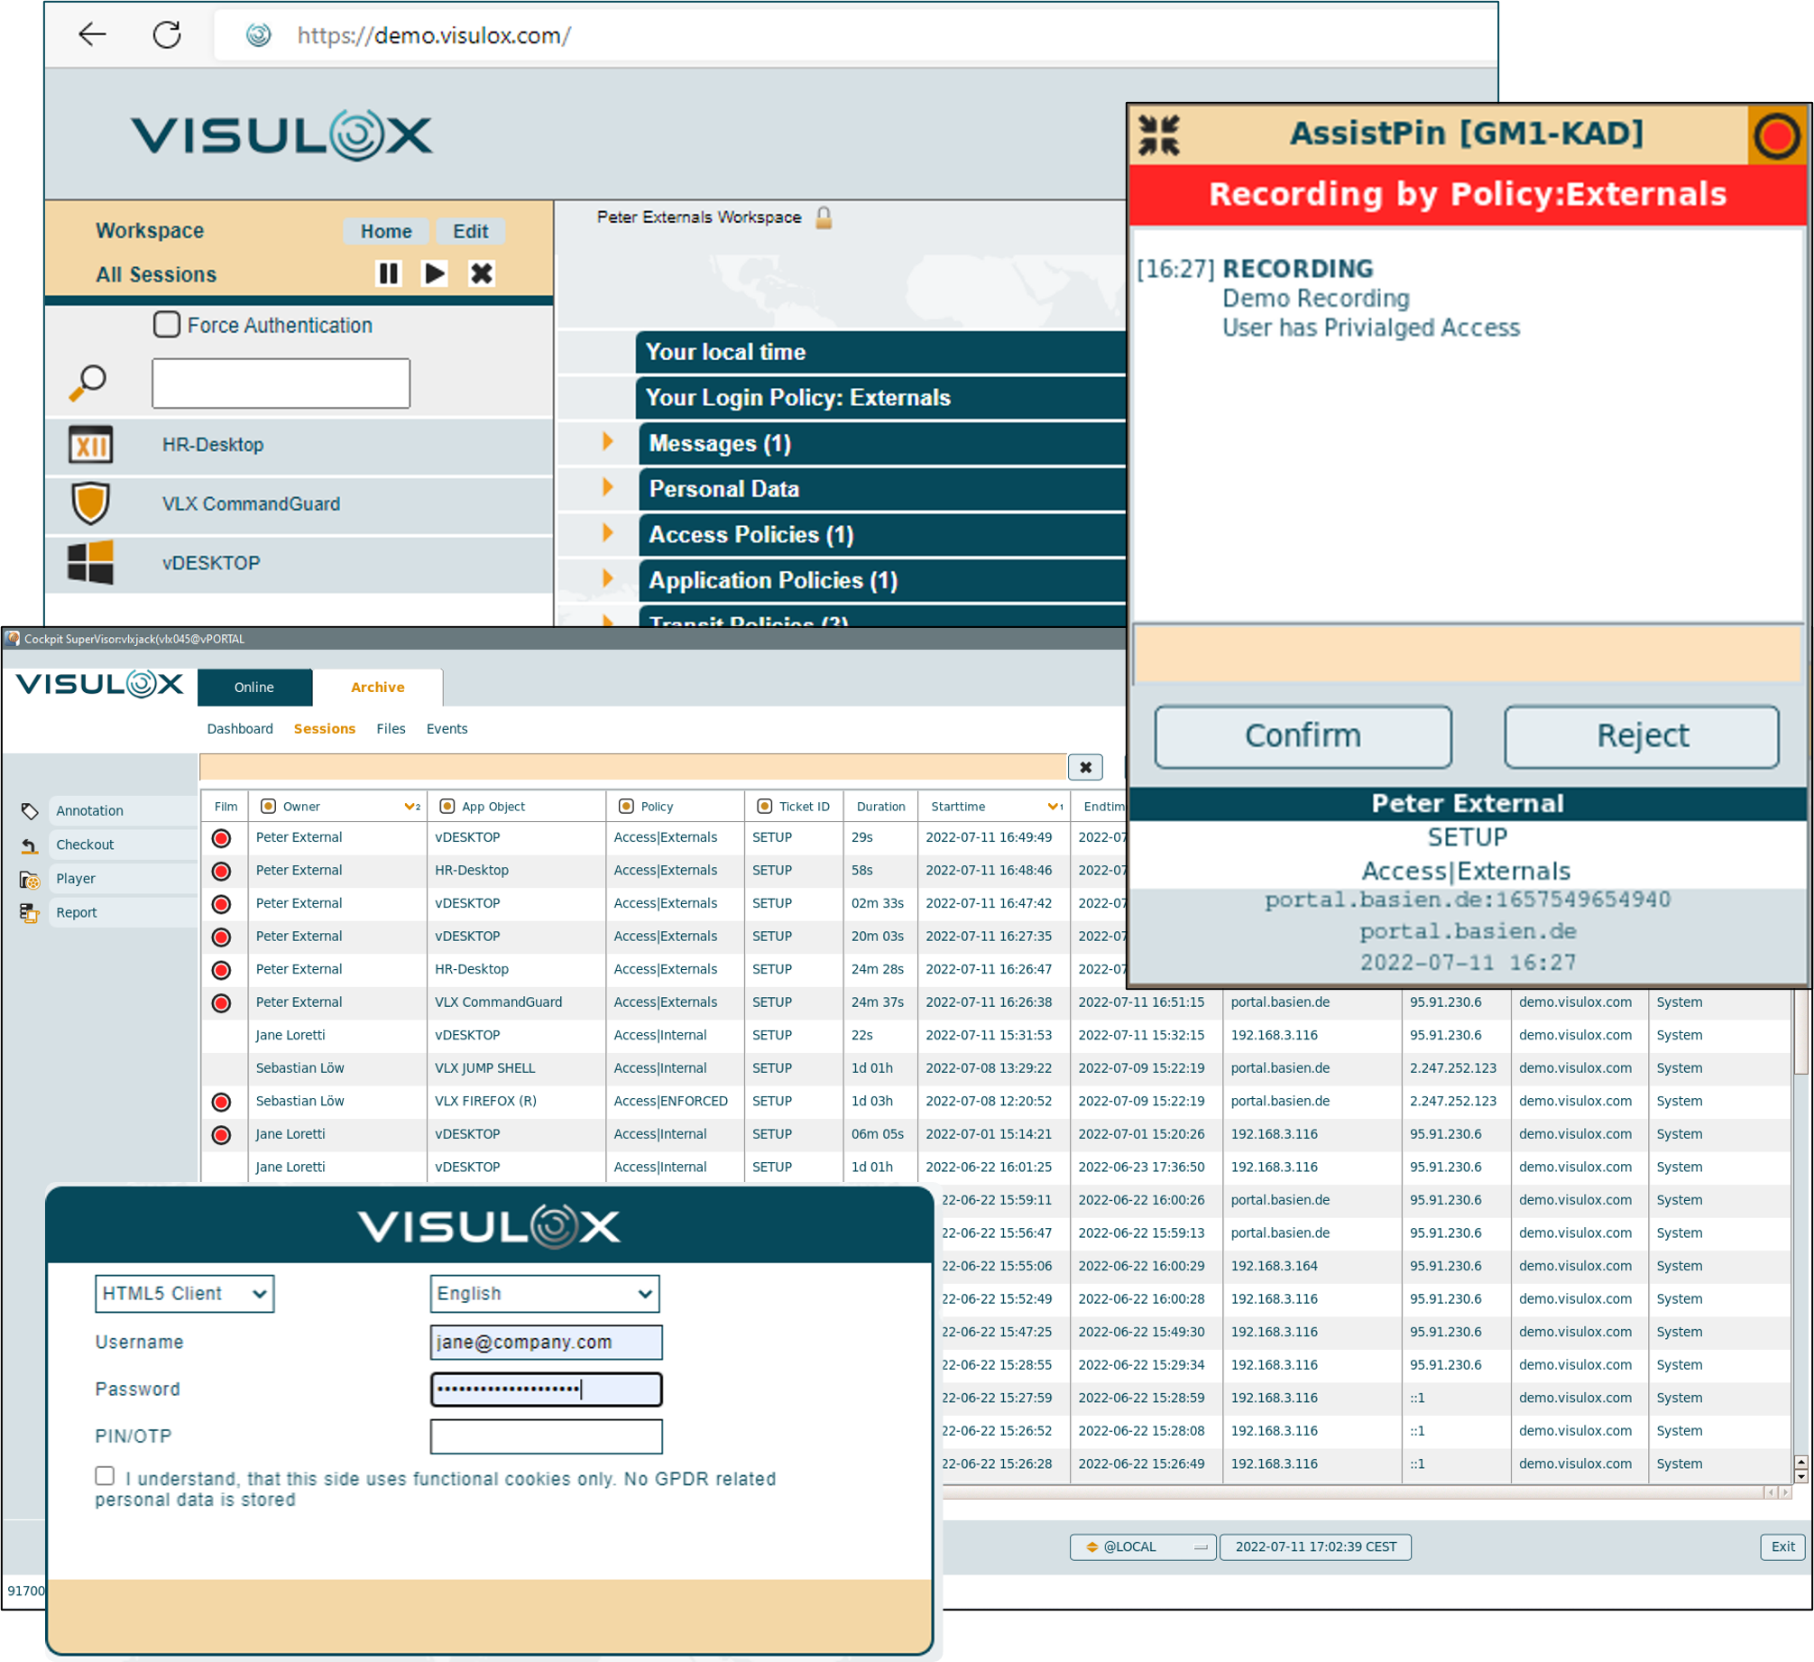Open Annotation tag icon in Cockpit sidebar
Image resolution: width=1814 pixels, height=1662 pixels.
30,811
